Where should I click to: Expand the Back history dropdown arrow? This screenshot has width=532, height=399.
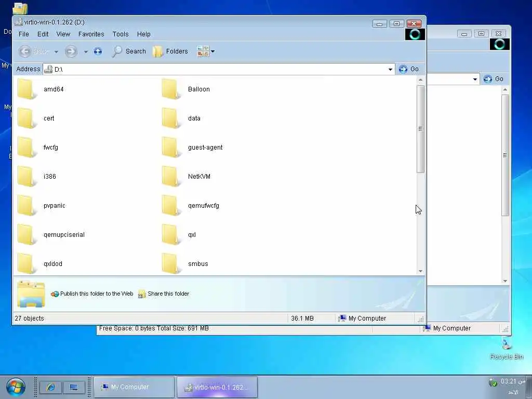coord(56,51)
